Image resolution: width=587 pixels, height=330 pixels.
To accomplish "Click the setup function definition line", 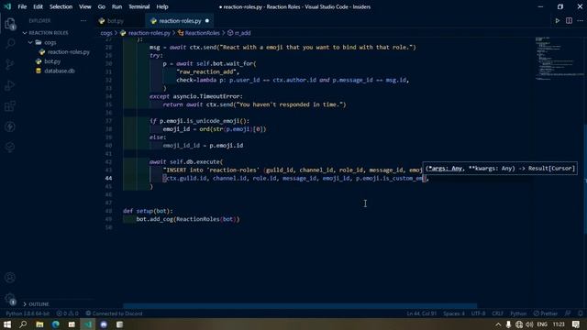I will pos(148,211).
